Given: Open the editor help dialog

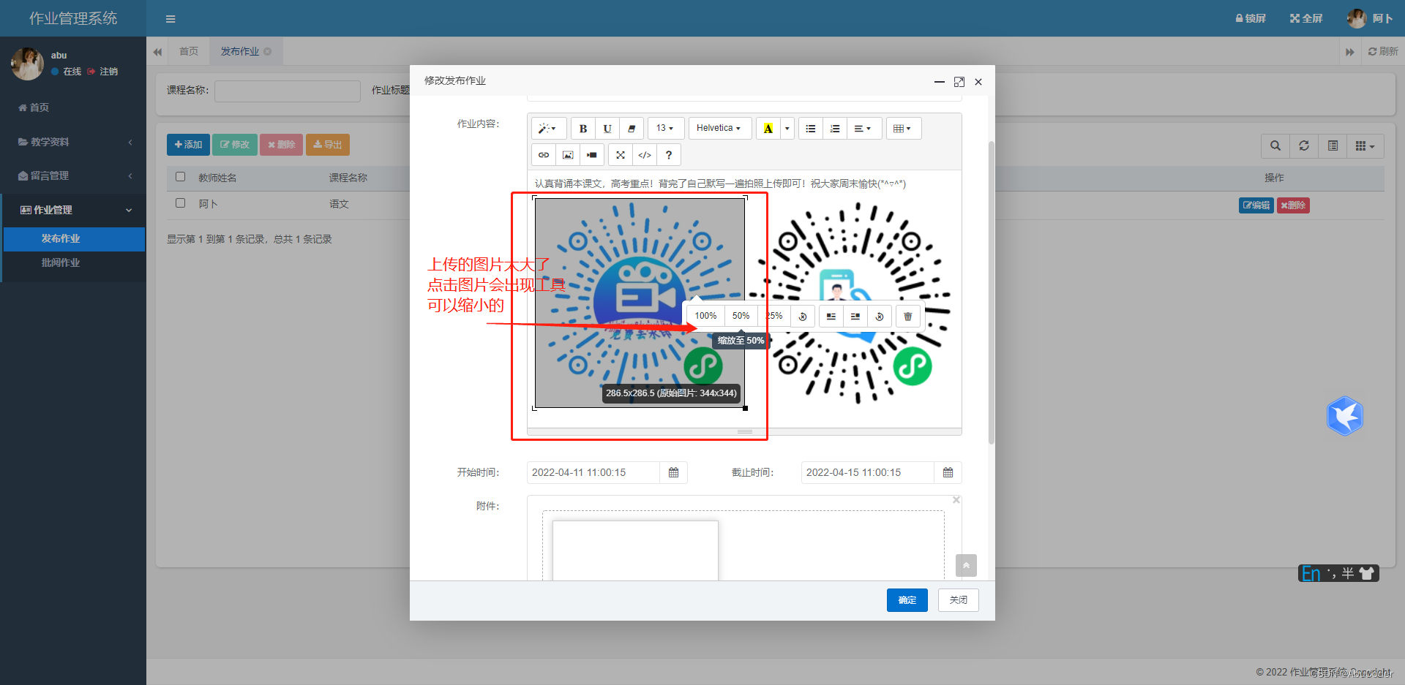Looking at the screenshot, I should (669, 155).
